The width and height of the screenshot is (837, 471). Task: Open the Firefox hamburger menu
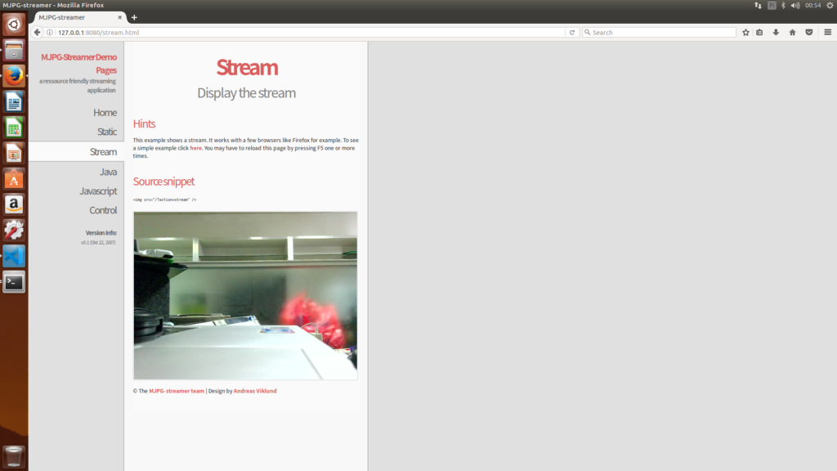click(x=827, y=33)
